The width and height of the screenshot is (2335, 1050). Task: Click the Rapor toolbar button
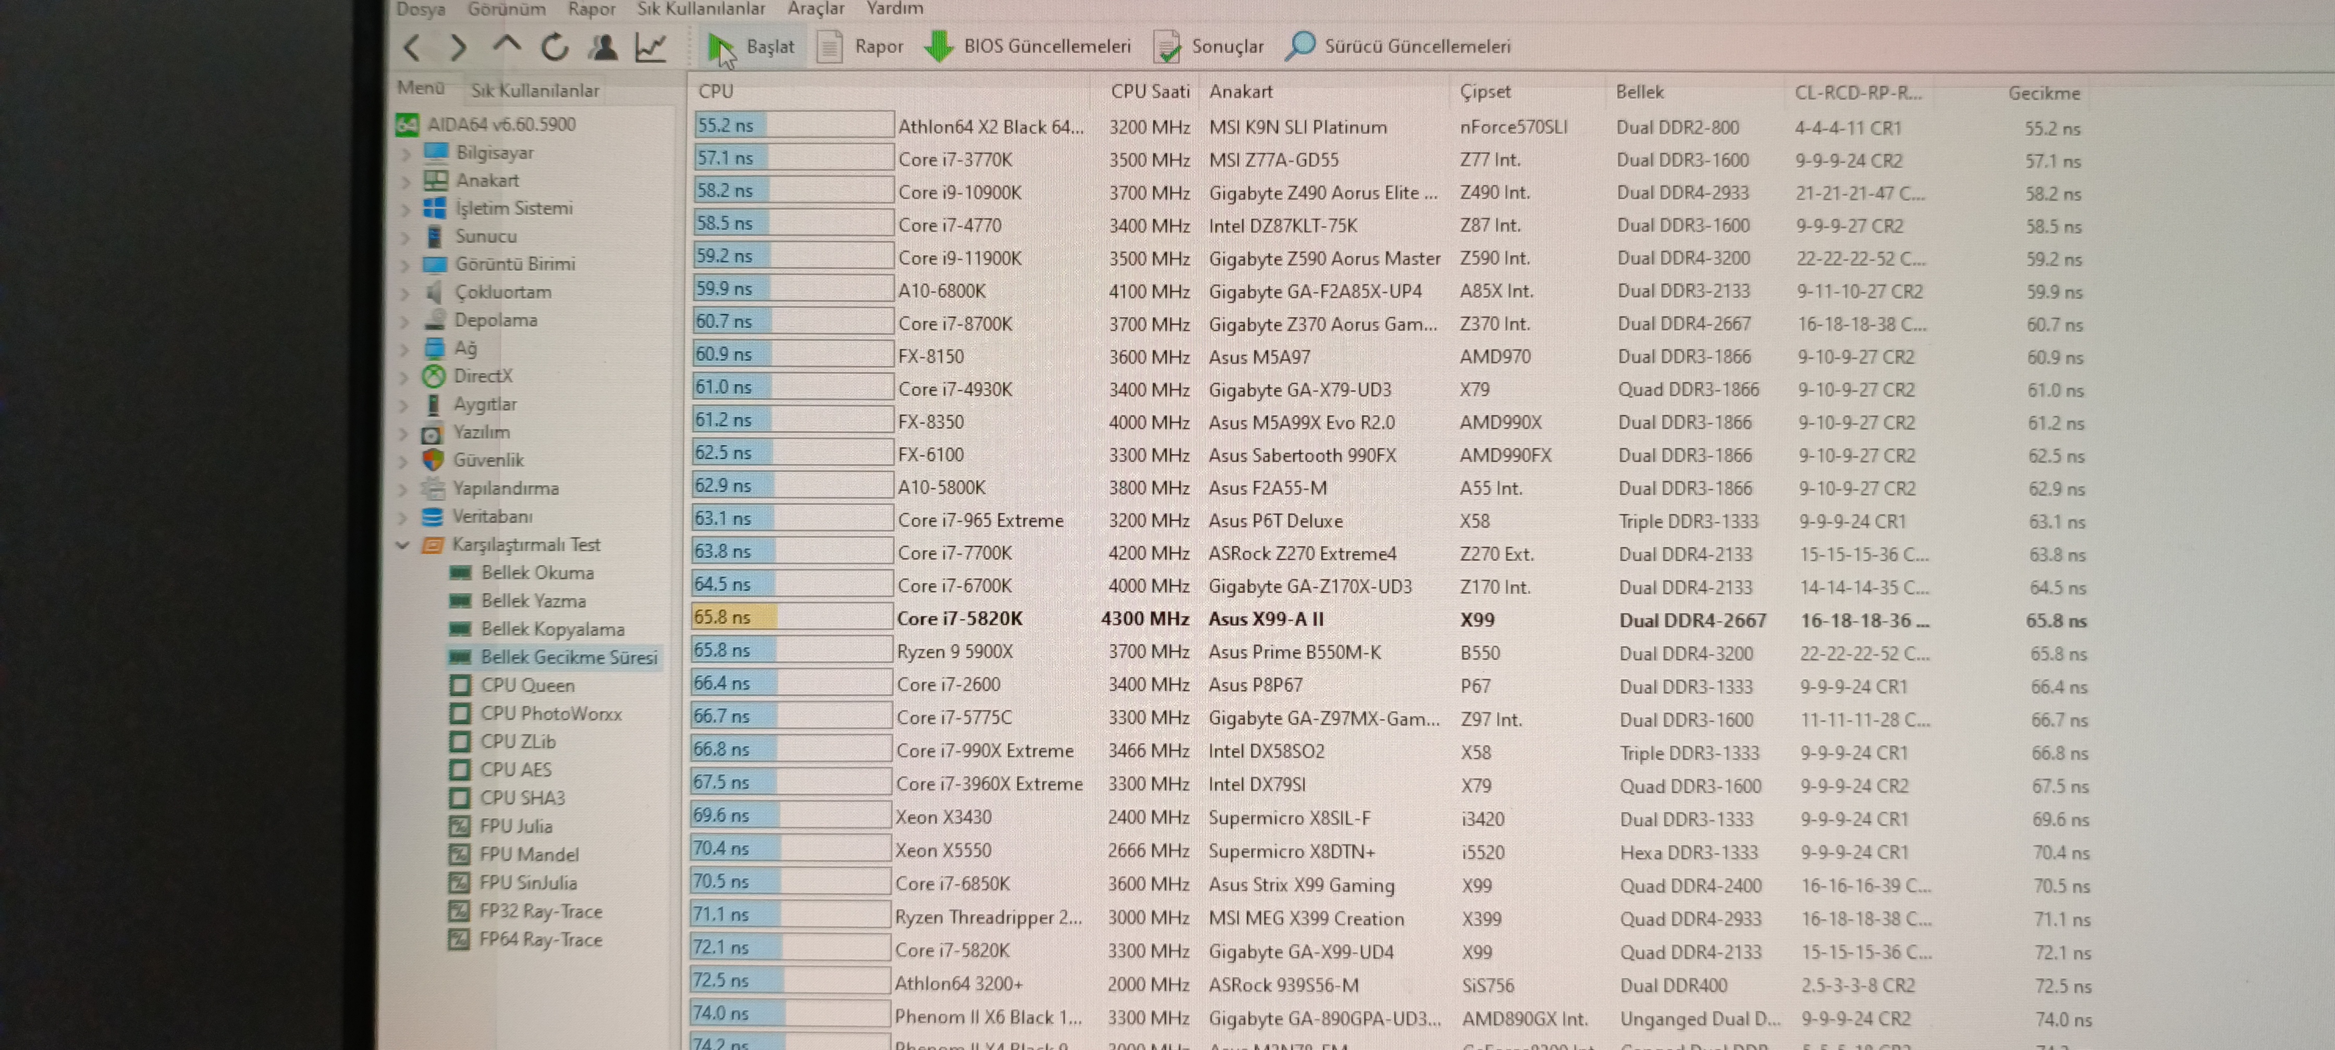click(x=859, y=46)
